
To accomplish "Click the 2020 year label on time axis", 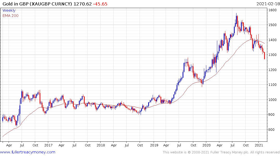I will [207, 145].
